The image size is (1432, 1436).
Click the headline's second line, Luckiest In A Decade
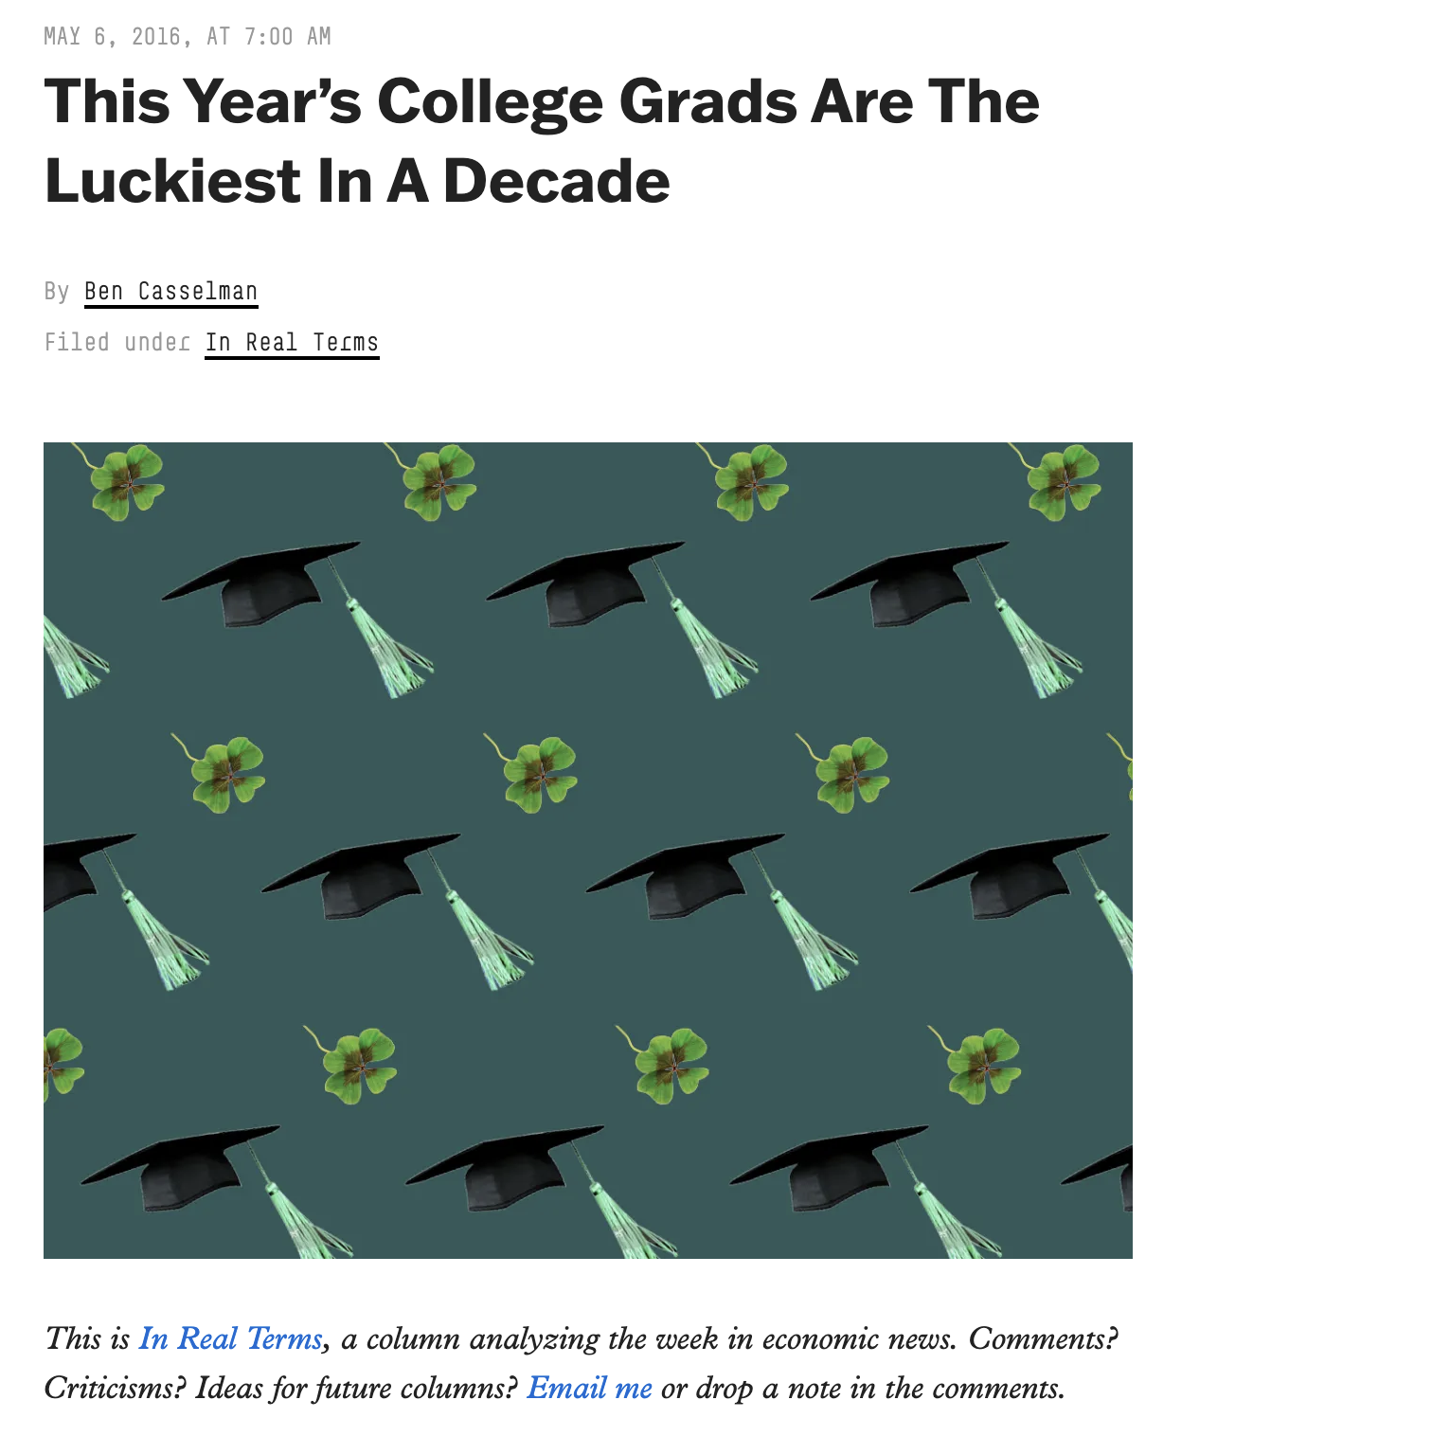[x=357, y=181]
